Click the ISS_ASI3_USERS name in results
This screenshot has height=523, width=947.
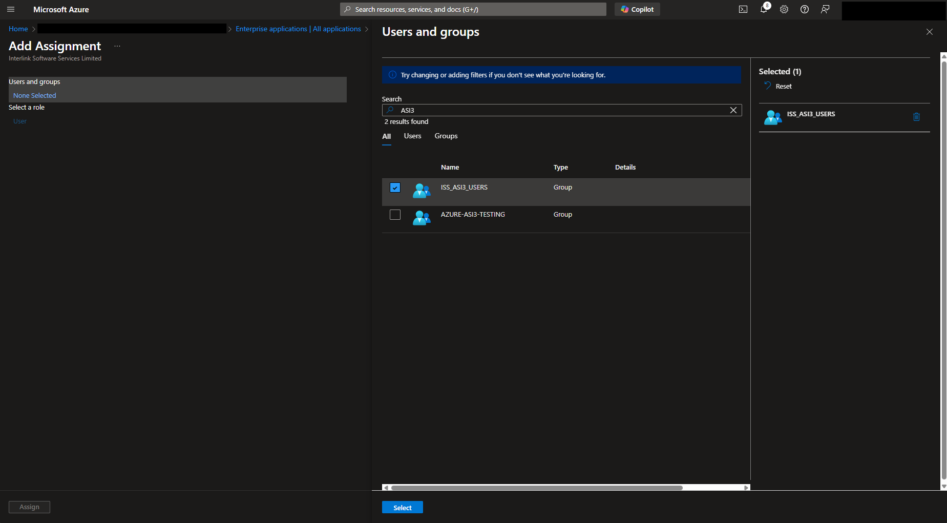pos(464,187)
